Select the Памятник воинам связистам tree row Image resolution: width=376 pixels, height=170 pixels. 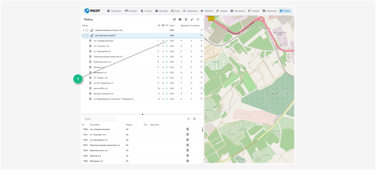(142, 56)
